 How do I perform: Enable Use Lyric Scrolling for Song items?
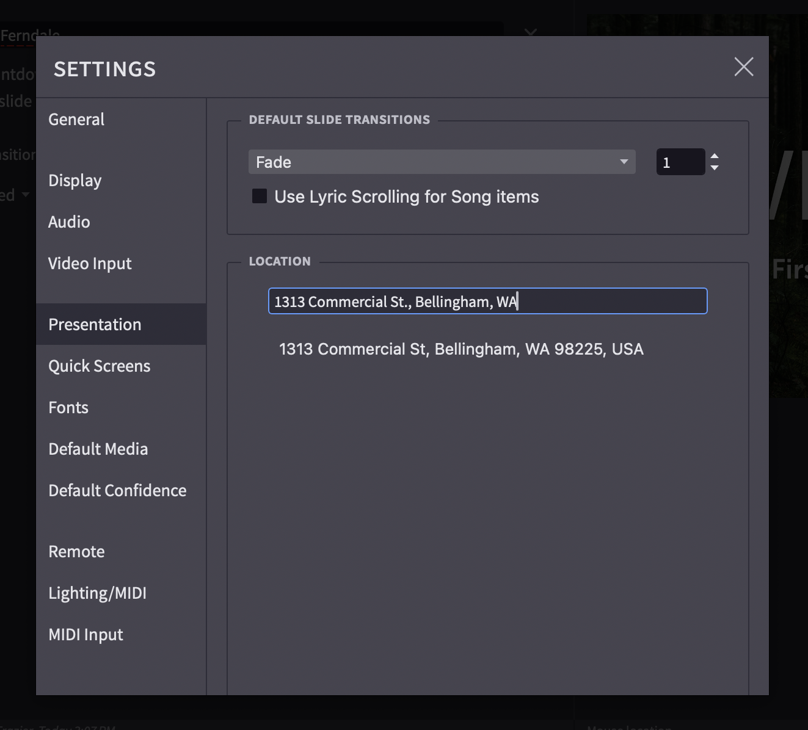(260, 196)
